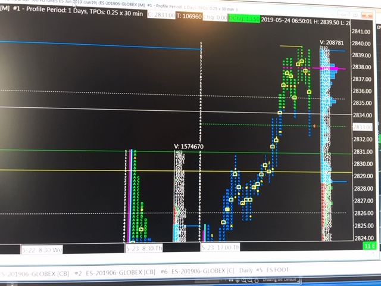Select the yellow horizontal line near 2829.25
The image size is (381, 286).
[x=176, y=171]
